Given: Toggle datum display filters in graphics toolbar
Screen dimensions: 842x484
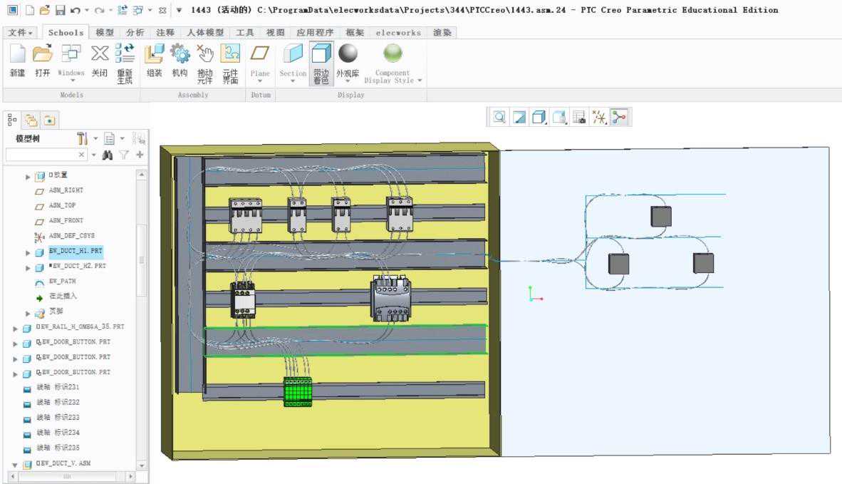Looking at the screenshot, I should [600, 118].
